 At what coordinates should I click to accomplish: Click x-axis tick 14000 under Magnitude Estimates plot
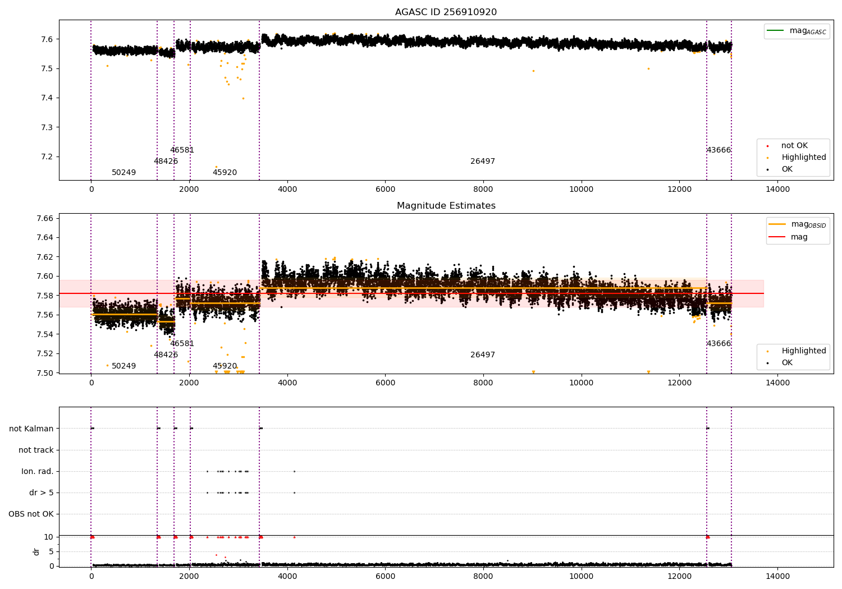point(777,383)
